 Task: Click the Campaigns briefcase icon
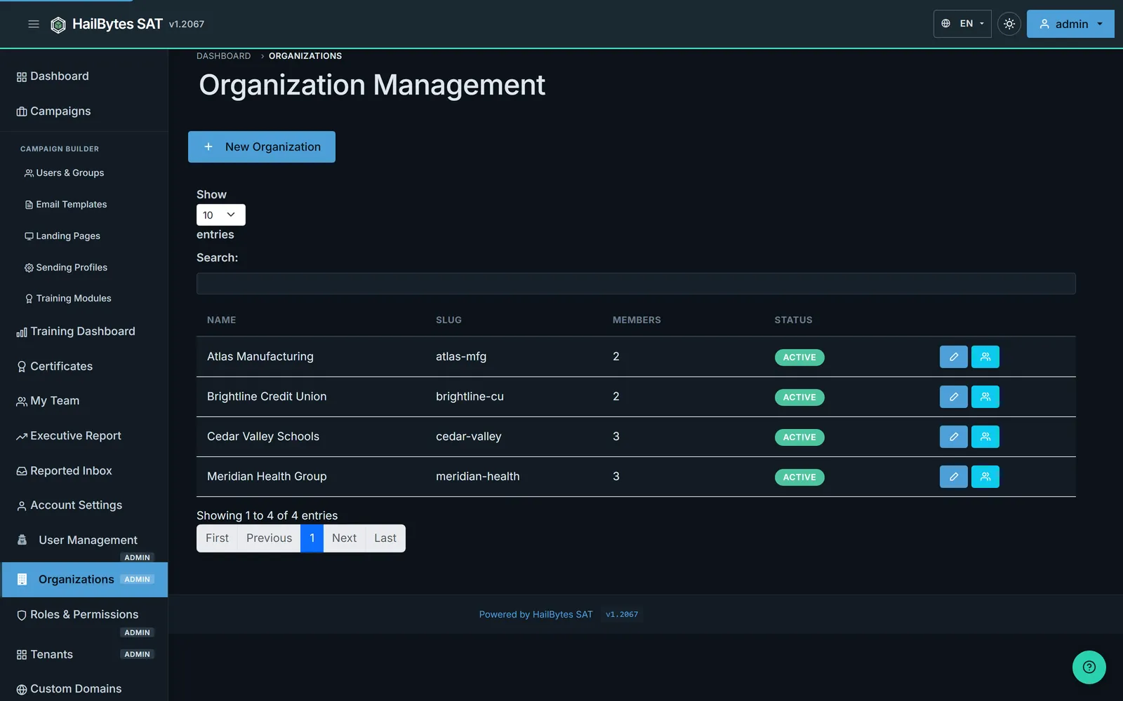pyautogui.click(x=22, y=111)
